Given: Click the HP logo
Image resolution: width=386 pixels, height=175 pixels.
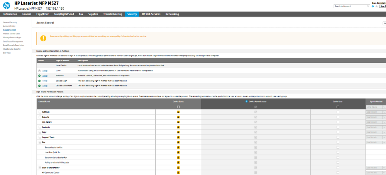Looking at the screenshot, I should [7, 5].
